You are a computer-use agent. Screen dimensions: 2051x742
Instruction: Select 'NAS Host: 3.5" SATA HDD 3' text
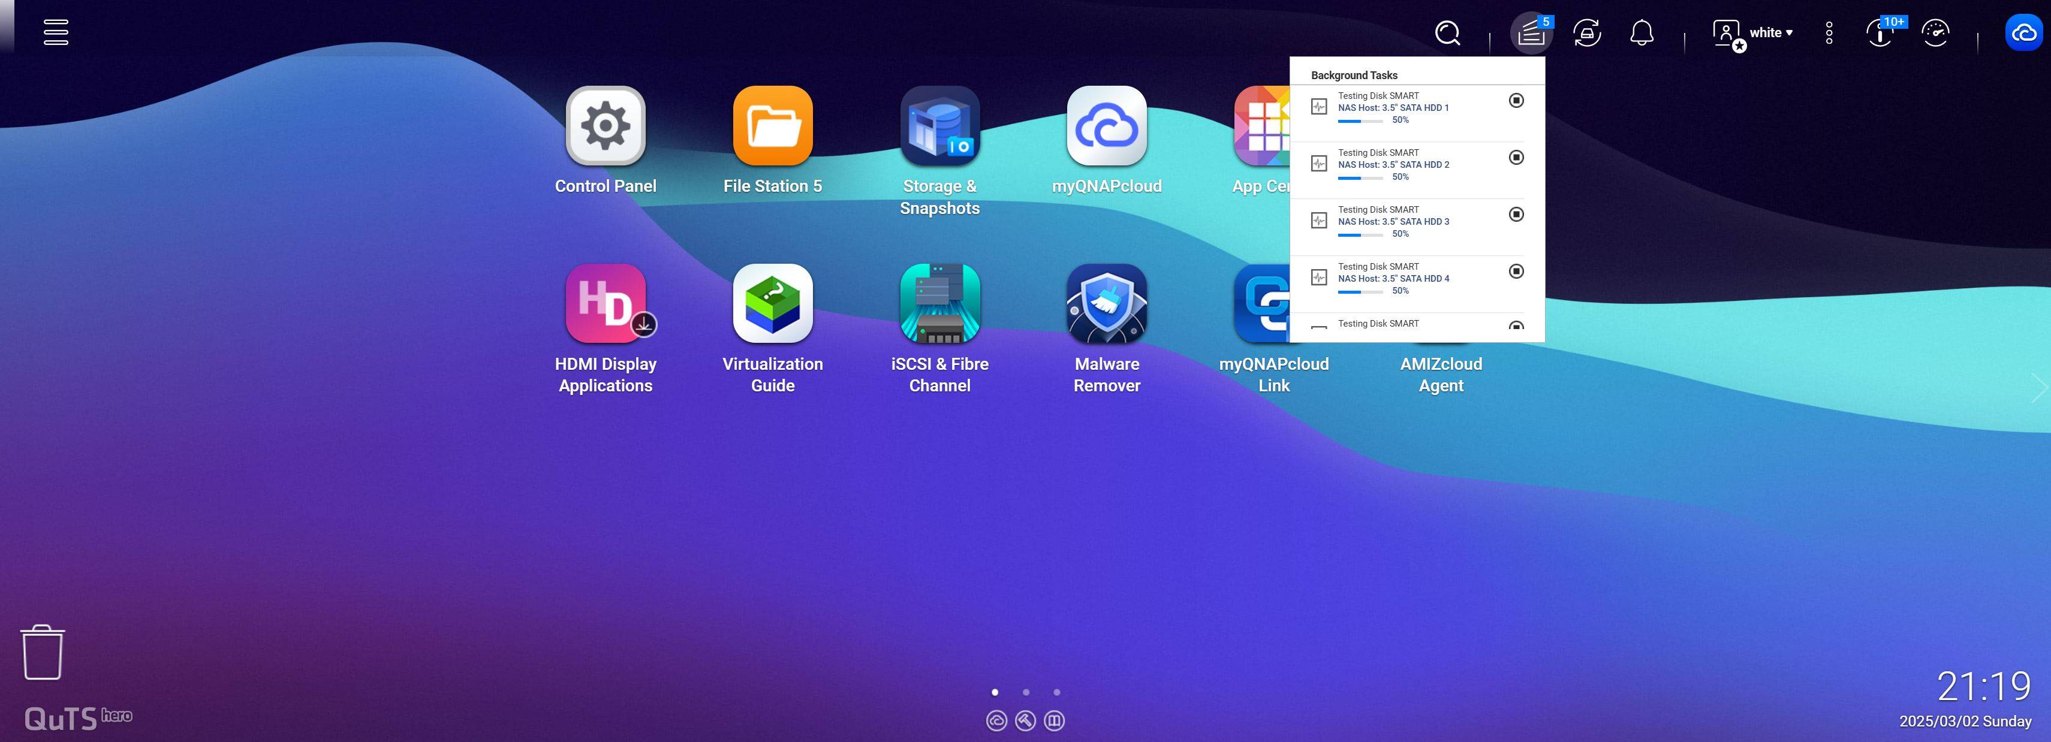pyautogui.click(x=1393, y=221)
